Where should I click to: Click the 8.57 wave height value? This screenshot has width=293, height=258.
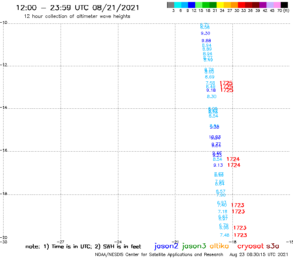pos(221,191)
